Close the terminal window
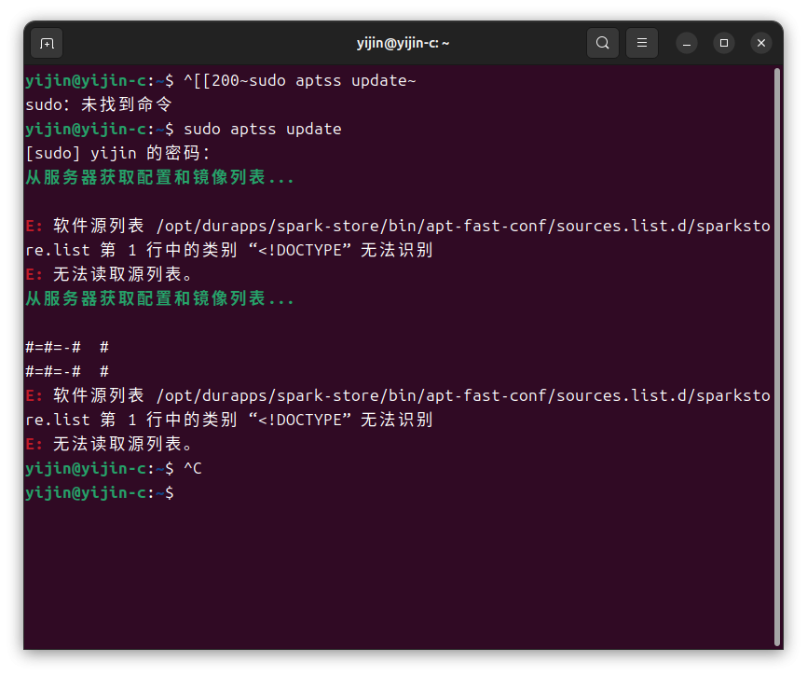 (x=761, y=43)
